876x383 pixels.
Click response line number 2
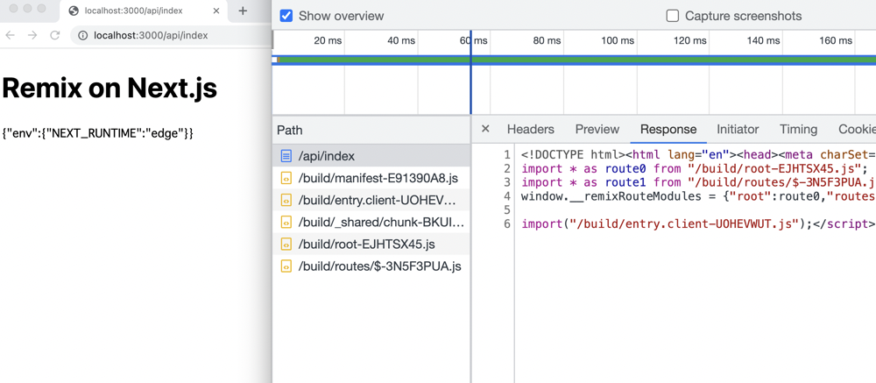tap(506, 168)
